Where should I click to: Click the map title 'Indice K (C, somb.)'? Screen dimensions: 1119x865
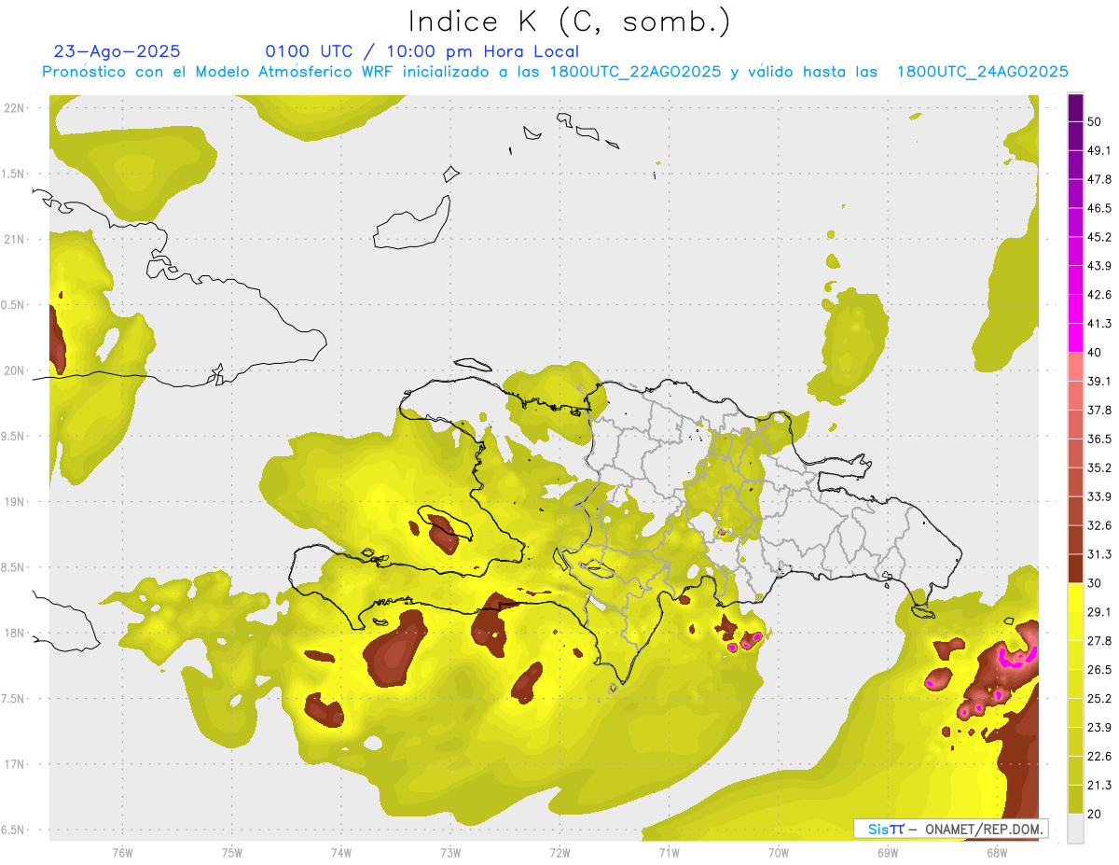570,21
